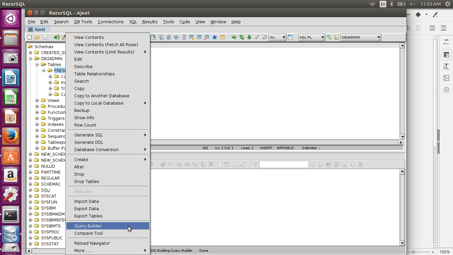
Task: Click the navigator horizontal scrollbar left arrow
Action: (x=29, y=251)
